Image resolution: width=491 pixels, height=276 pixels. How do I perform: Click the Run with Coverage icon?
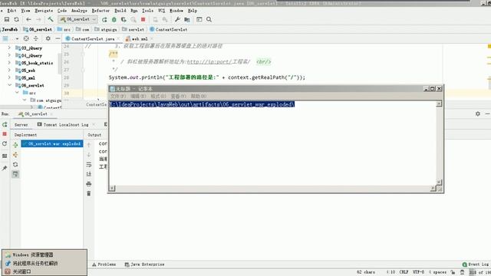[x=124, y=19]
